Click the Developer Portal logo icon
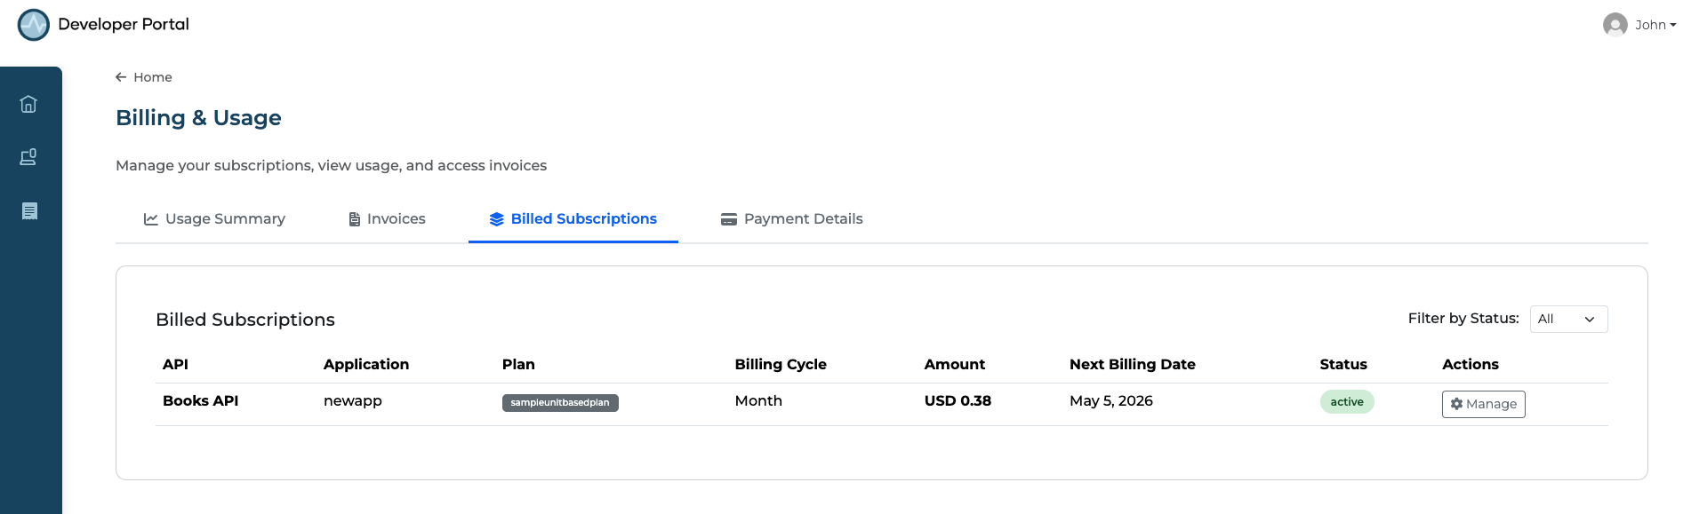The image size is (1691, 514). [34, 25]
